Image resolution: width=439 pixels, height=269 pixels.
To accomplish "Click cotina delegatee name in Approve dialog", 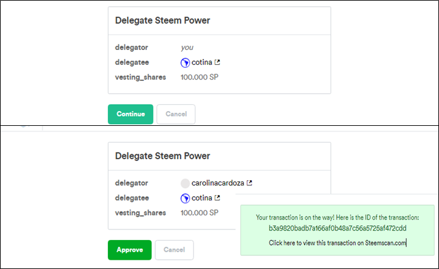I will pos(202,198).
